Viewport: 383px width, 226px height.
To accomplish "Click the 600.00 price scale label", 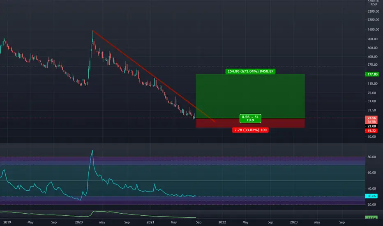I will click(372, 48).
